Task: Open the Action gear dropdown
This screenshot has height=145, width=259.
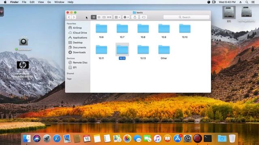Action: click(126, 17)
